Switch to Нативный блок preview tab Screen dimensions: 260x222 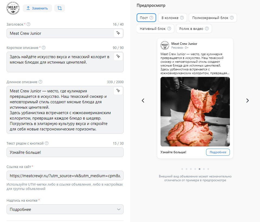pos(155,29)
